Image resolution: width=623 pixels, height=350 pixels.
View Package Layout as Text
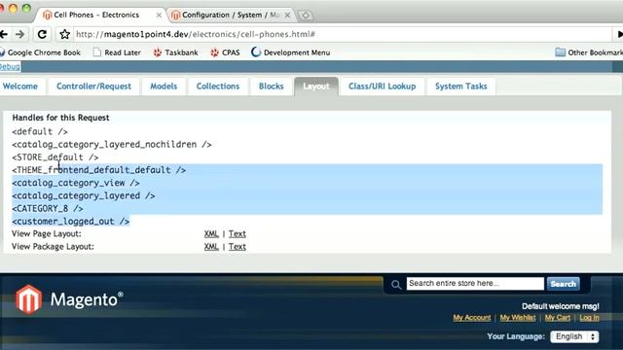(238, 246)
